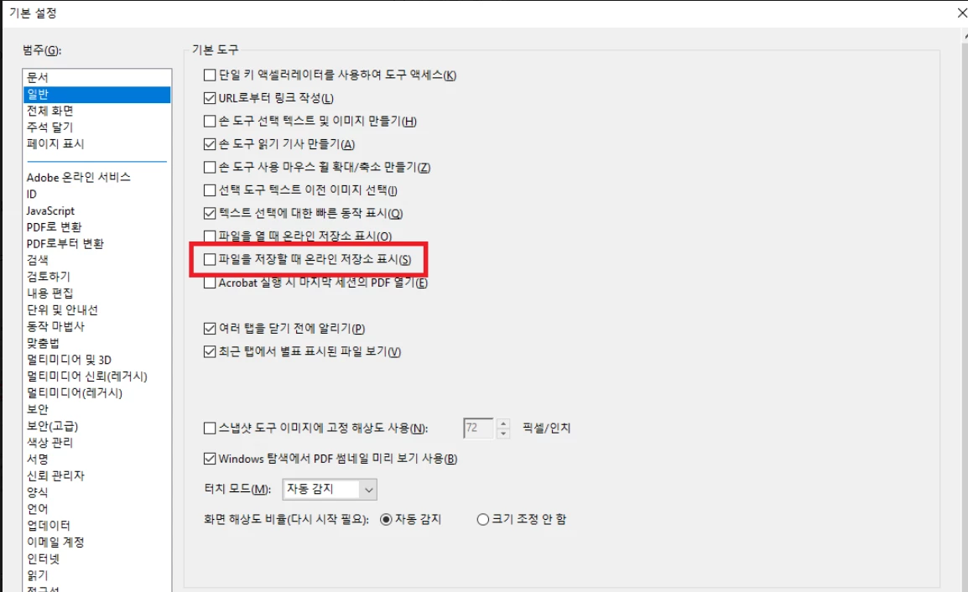Disable Windows 탐색에서 PDF 썸네일 미리 보기
Screen dimensions: 968x592
click(x=210, y=459)
